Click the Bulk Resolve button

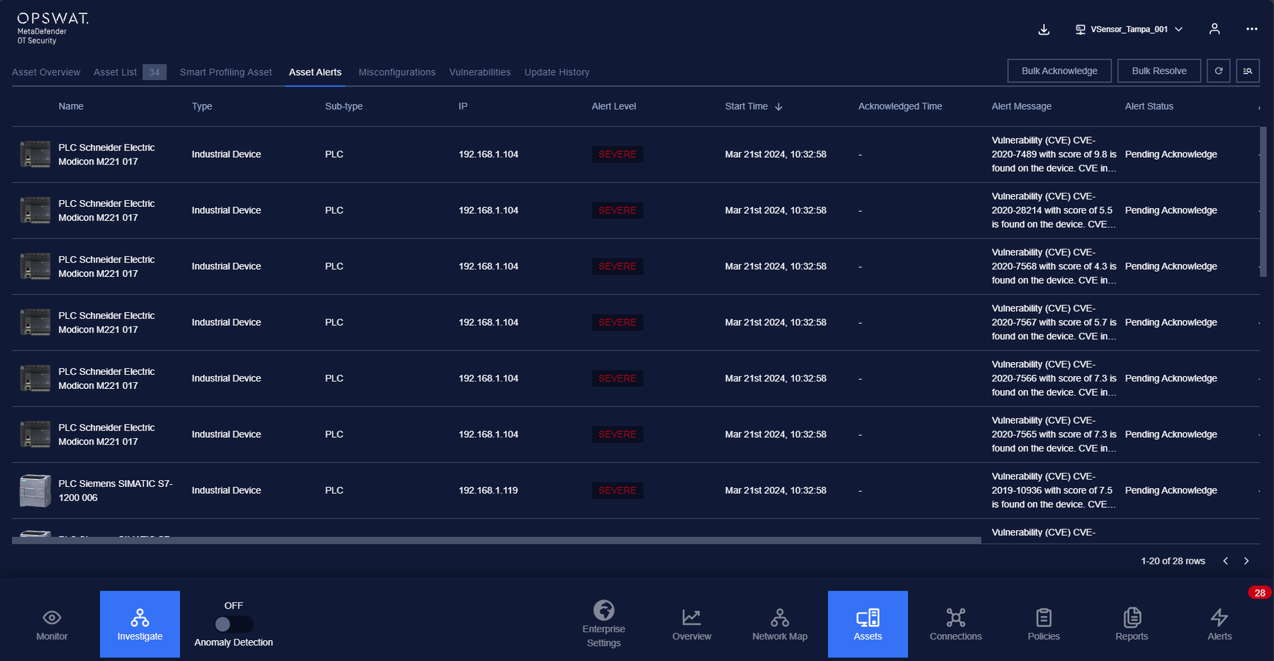[x=1159, y=71]
